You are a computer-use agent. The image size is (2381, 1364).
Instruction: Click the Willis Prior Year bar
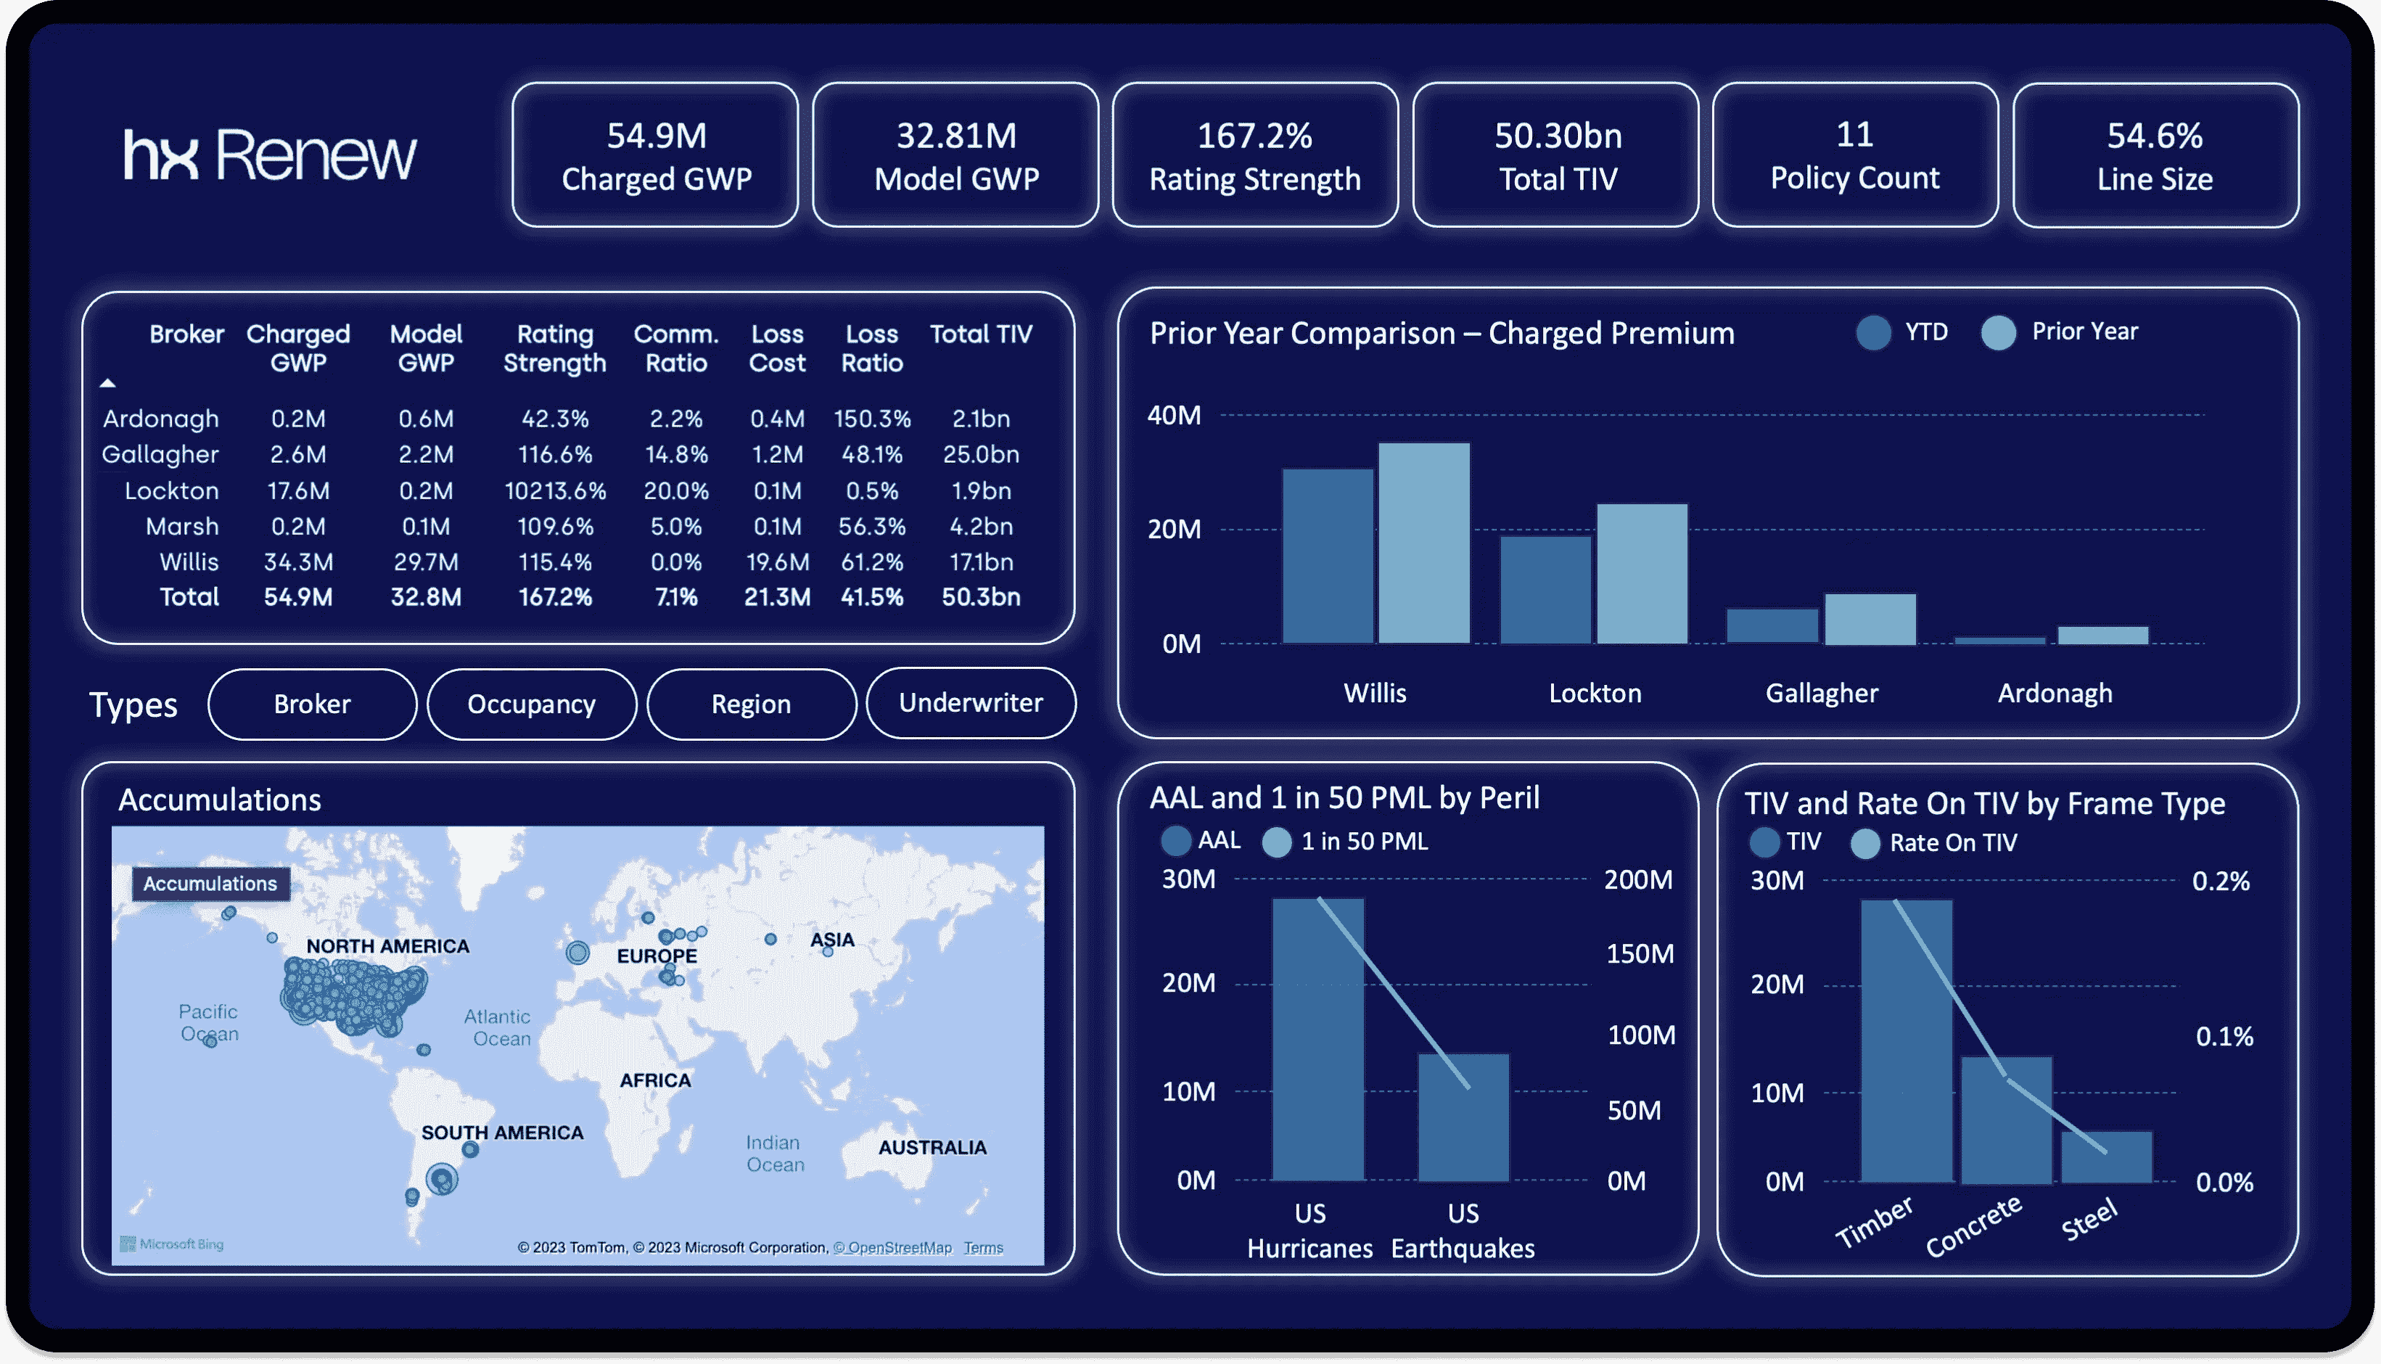(1423, 543)
